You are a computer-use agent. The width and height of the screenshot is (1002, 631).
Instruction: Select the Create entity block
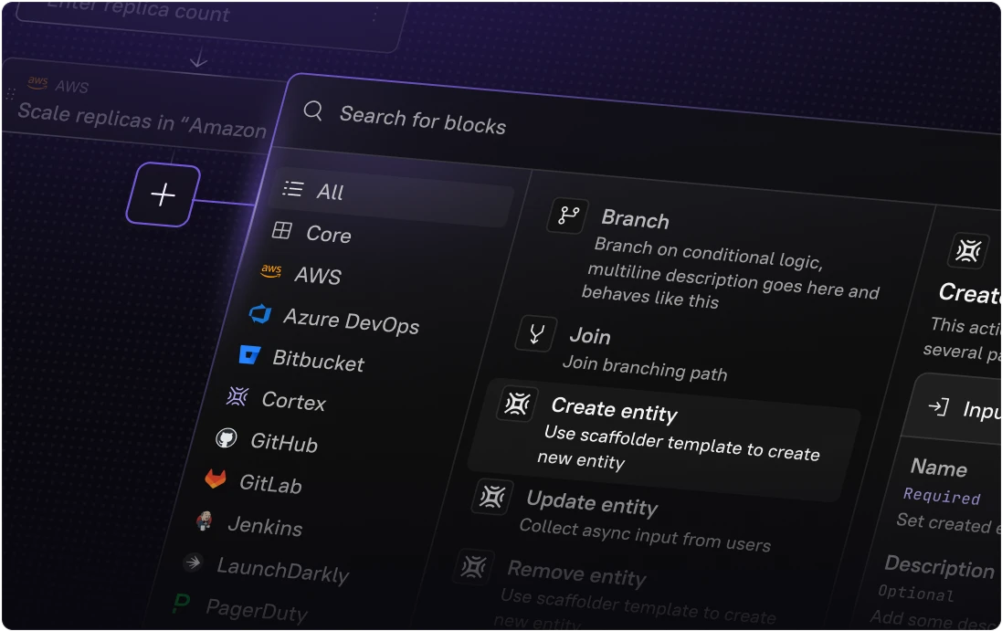click(614, 412)
